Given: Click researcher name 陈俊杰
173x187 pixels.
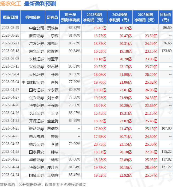Looking at the screenshot, I should pyautogui.click(x=53, y=51).
